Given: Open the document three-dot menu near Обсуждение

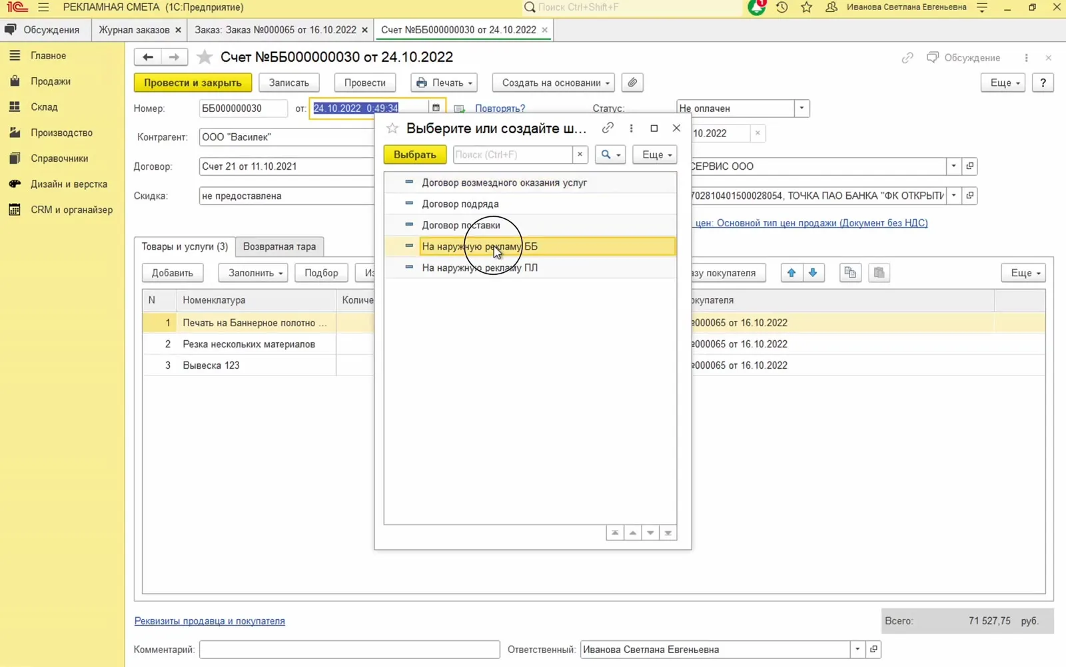Looking at the screenshot, I should pos(1026,58).
